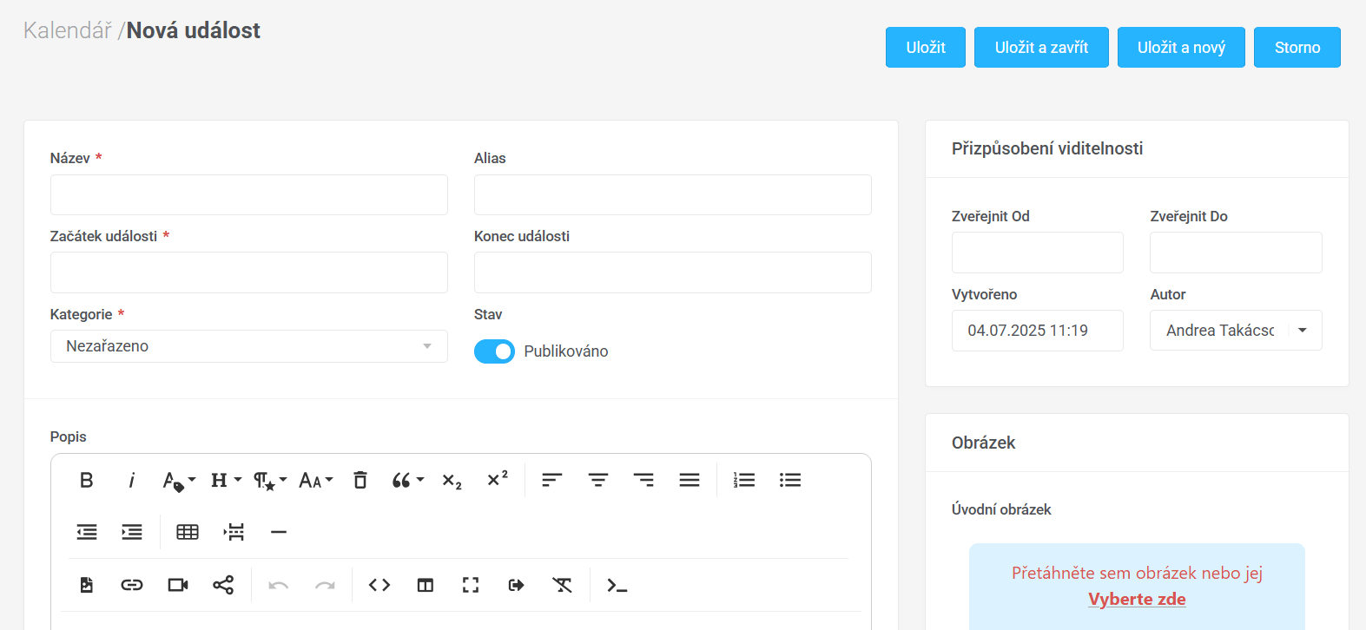Open the Kategorie dropdown showing Nezařazeno
This screenshot has width=1366, height=630.
(248, 346)
